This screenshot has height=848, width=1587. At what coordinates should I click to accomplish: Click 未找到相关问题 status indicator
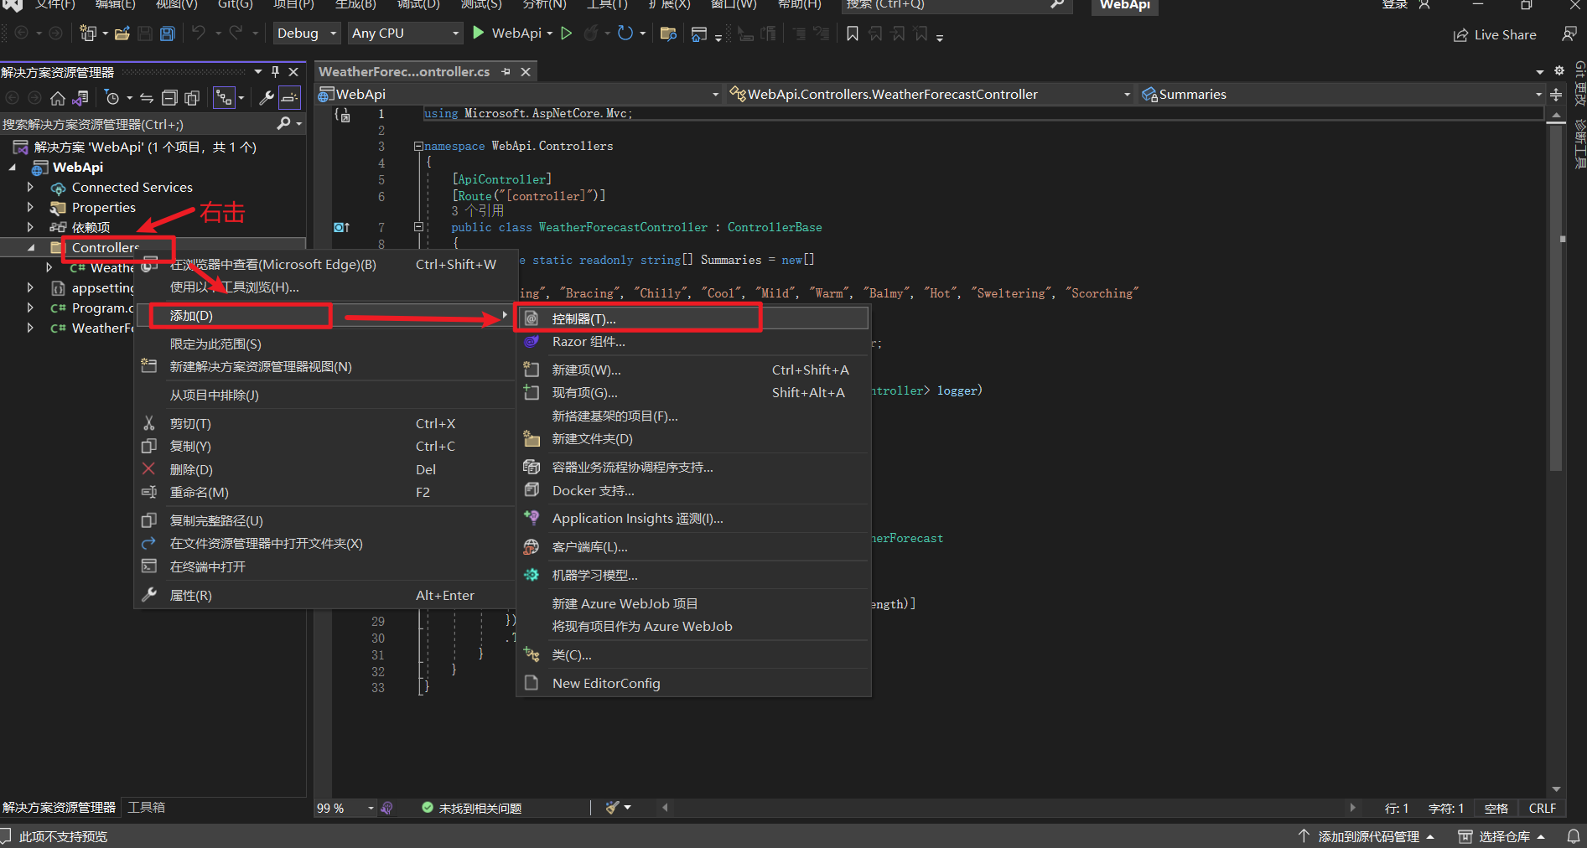471,808
